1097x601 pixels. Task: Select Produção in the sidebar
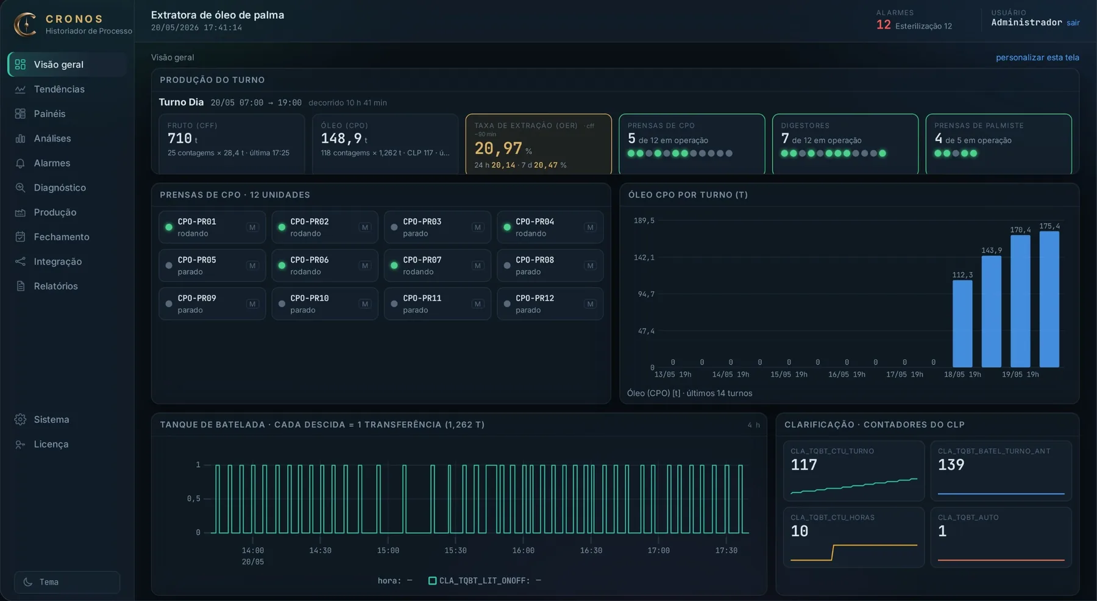(67, 212)
